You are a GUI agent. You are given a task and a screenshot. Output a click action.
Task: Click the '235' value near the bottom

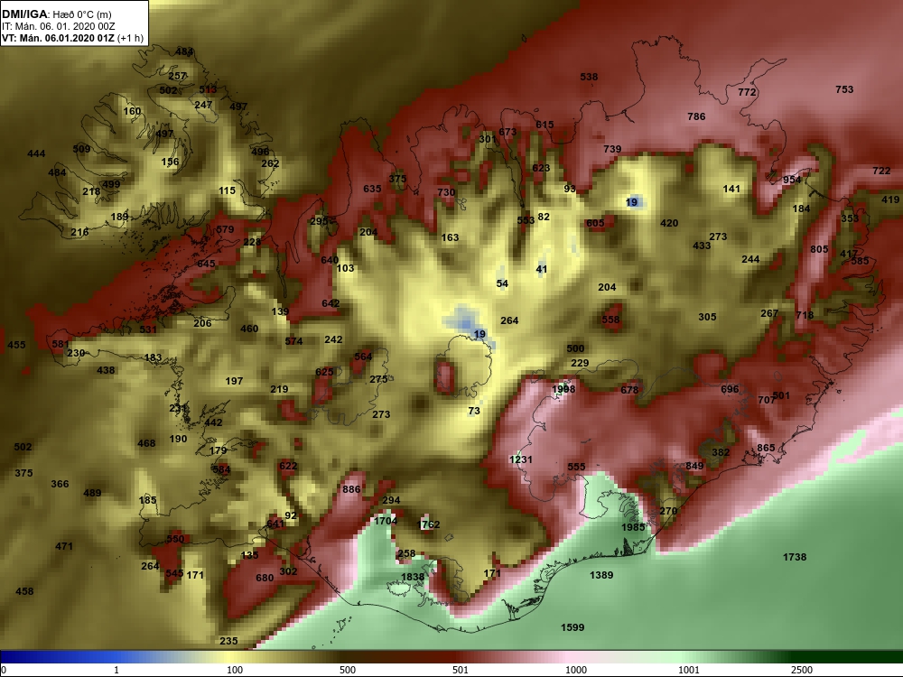click(228, 641)
